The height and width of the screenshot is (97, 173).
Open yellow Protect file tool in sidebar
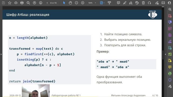tap(170, 60)
